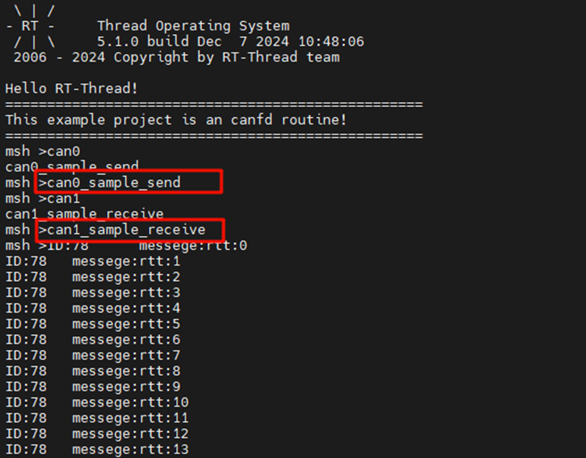This screenshot has width=586, height=458.
Task: Click the output line messege:rtt:3
Action: (93, 293)
